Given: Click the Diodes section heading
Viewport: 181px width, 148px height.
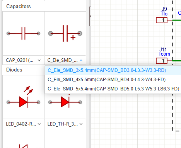Looking at the screenshot, I should [x=14, y=70].
